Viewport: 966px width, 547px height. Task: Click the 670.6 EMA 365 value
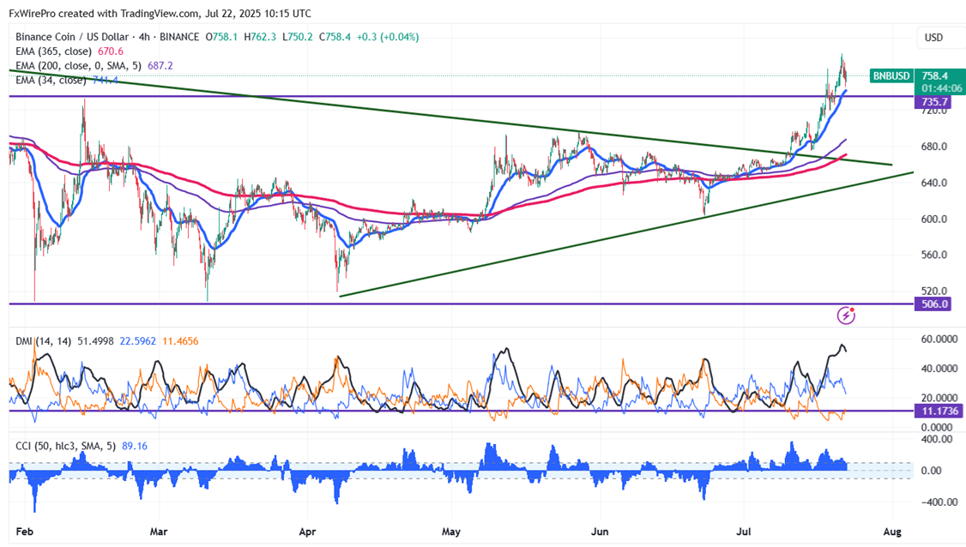111,51
